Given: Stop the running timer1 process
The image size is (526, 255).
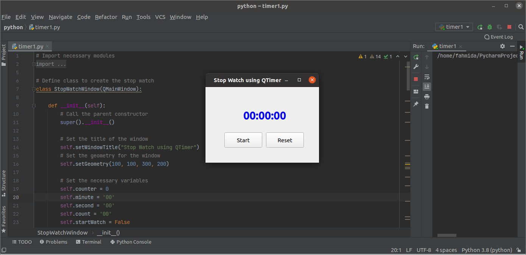Looking at the screenshot, I should coord(509,27).
